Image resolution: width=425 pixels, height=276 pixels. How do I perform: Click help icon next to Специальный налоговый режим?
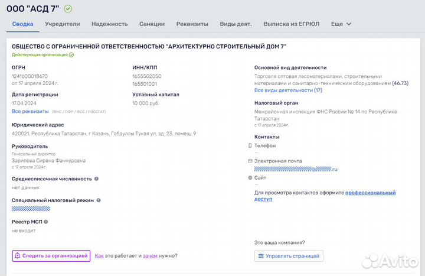[99, 200]
